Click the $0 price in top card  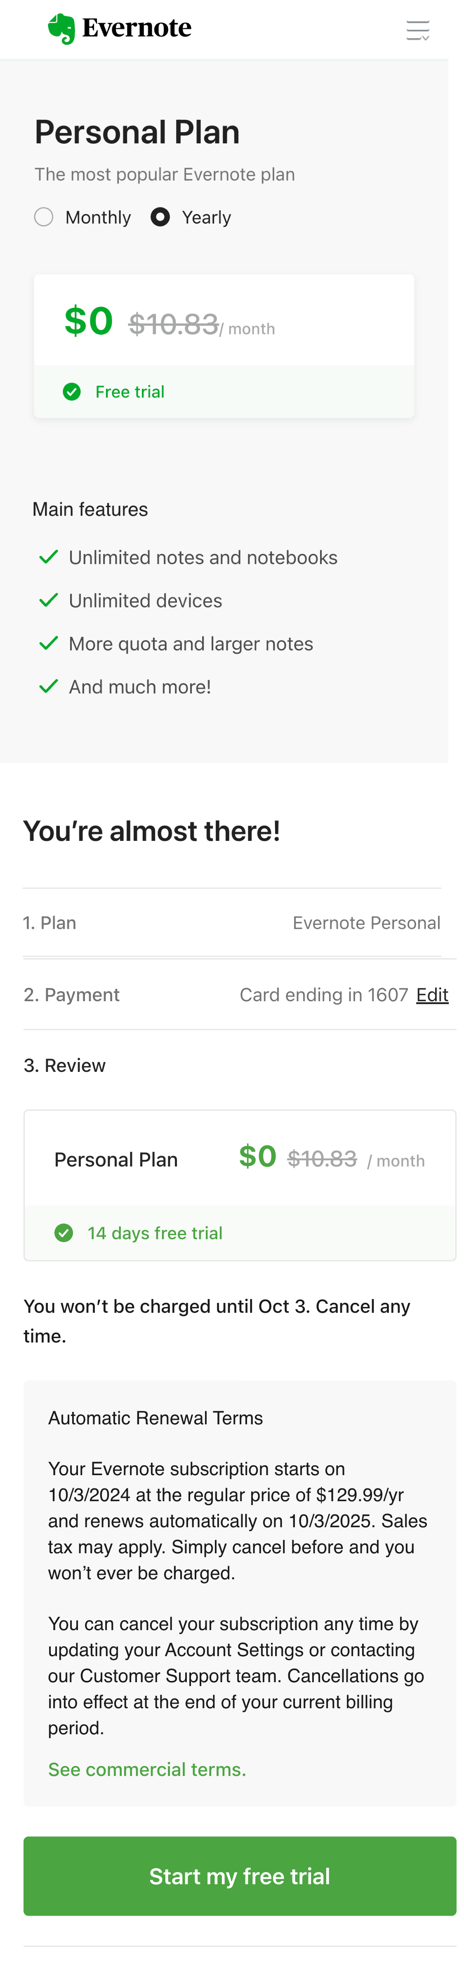click(x=88, y=321)
